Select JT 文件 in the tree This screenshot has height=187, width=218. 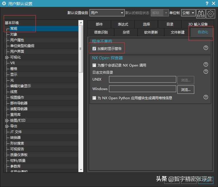16,132
